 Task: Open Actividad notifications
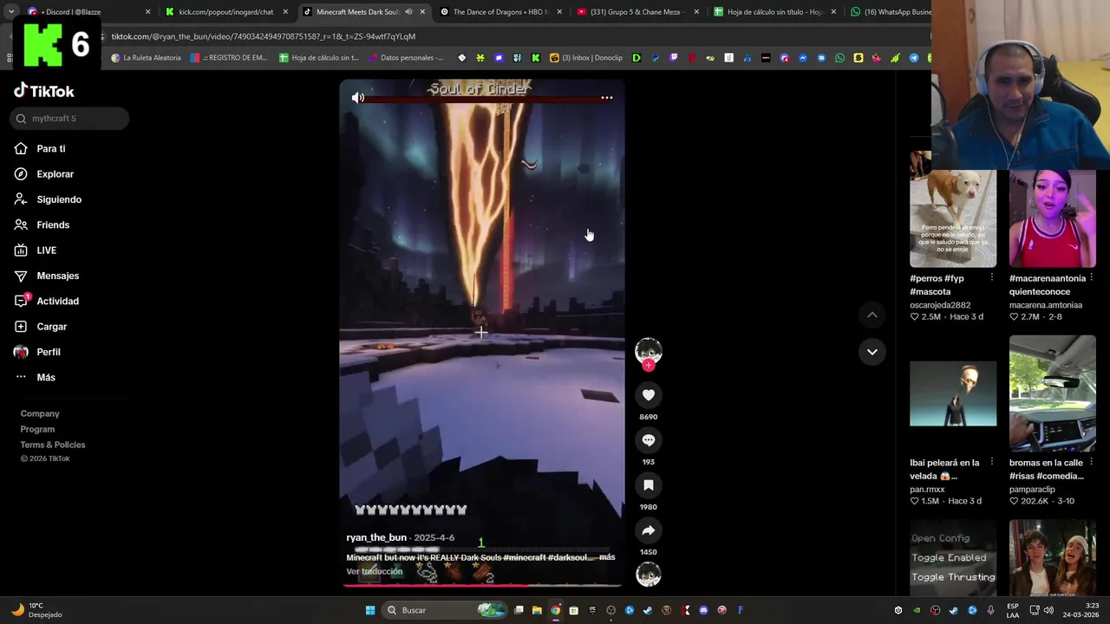(x=57, y=302)
